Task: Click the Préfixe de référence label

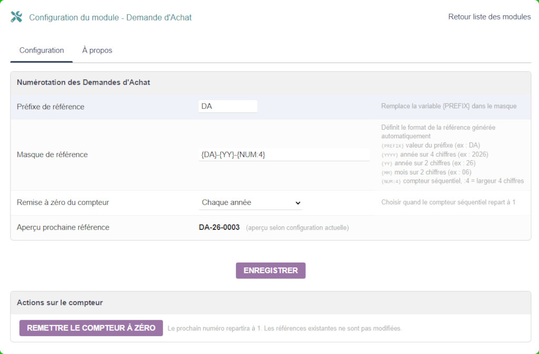Action: click(x=51, y=107)
